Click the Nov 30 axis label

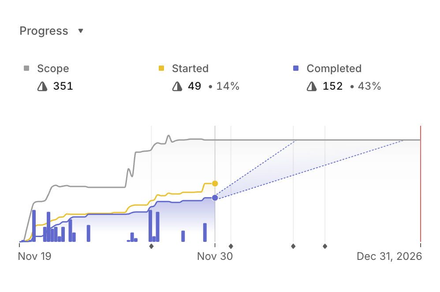coord(215,256)
